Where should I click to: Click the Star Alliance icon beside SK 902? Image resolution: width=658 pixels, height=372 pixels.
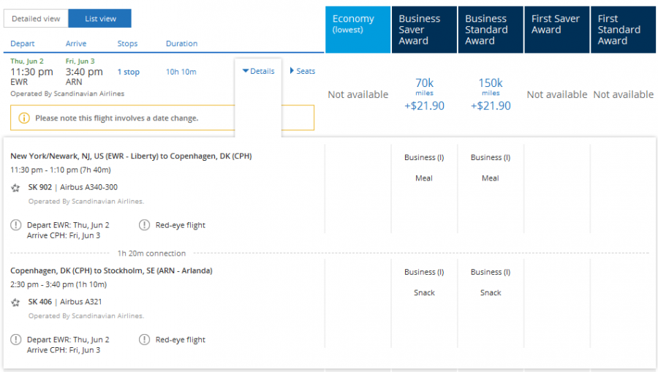point(16,188)
